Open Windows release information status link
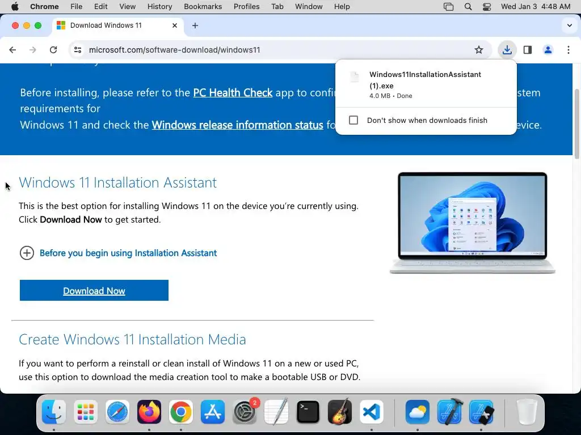This screenshot has width=581, height=435. pos(238,125)
